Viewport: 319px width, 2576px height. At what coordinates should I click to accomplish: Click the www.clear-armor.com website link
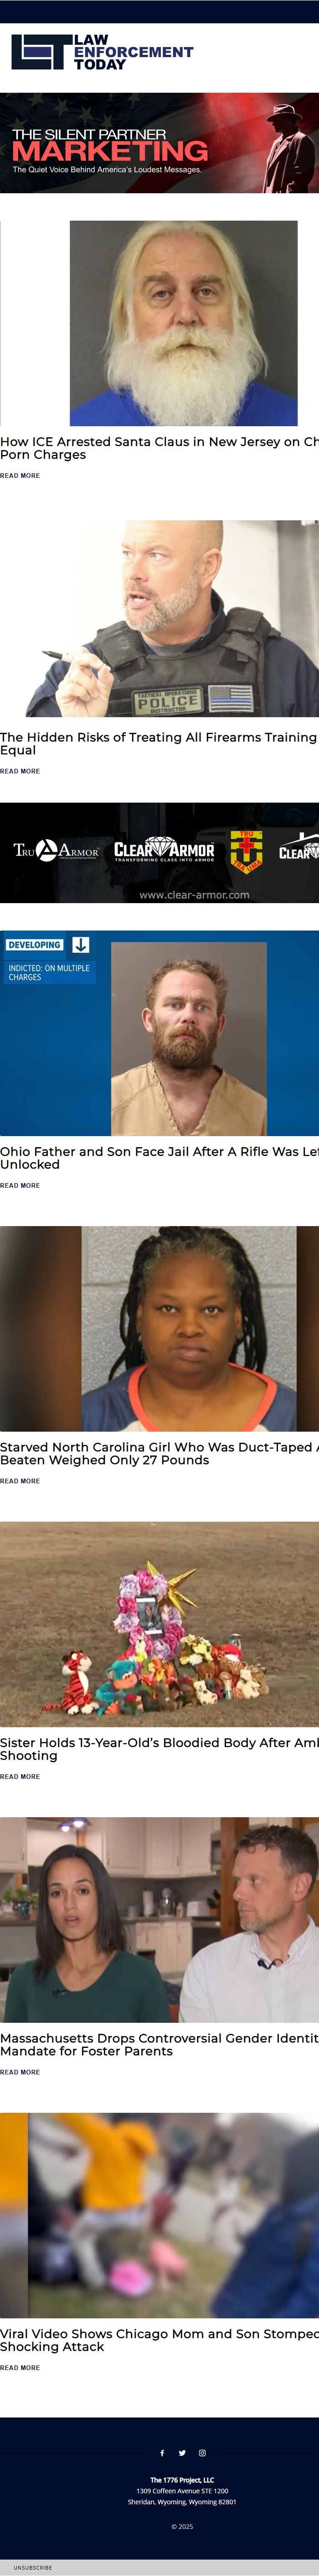coord(195,894)
